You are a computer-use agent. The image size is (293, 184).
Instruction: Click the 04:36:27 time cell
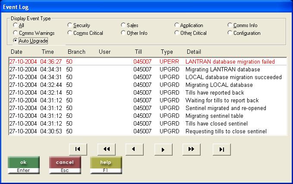click(x=51, y=61)
